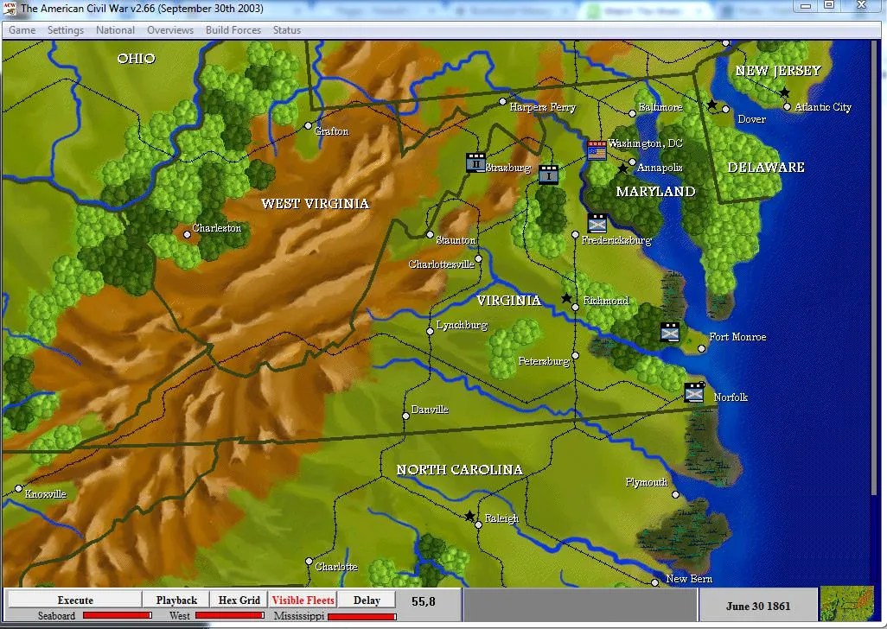Click the Petersburg city dot
The image size is (887, 629).
[x=575, y=355]
